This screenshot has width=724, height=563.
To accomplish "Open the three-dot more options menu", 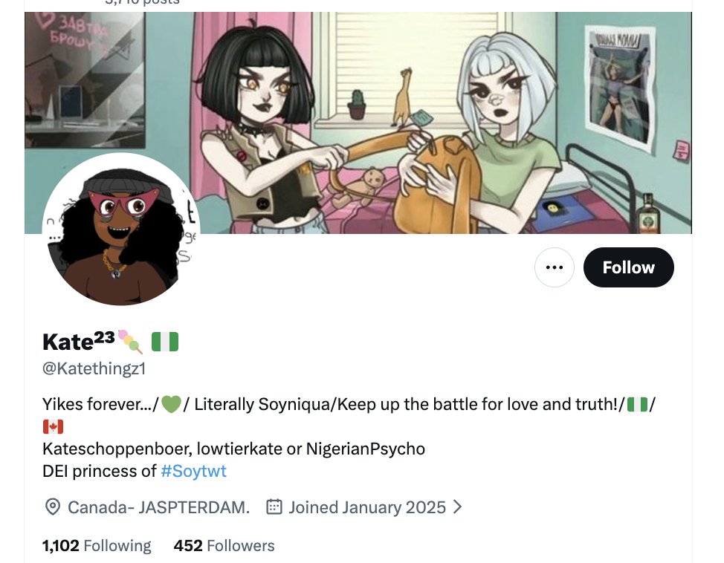I will (x=554, y=267).
